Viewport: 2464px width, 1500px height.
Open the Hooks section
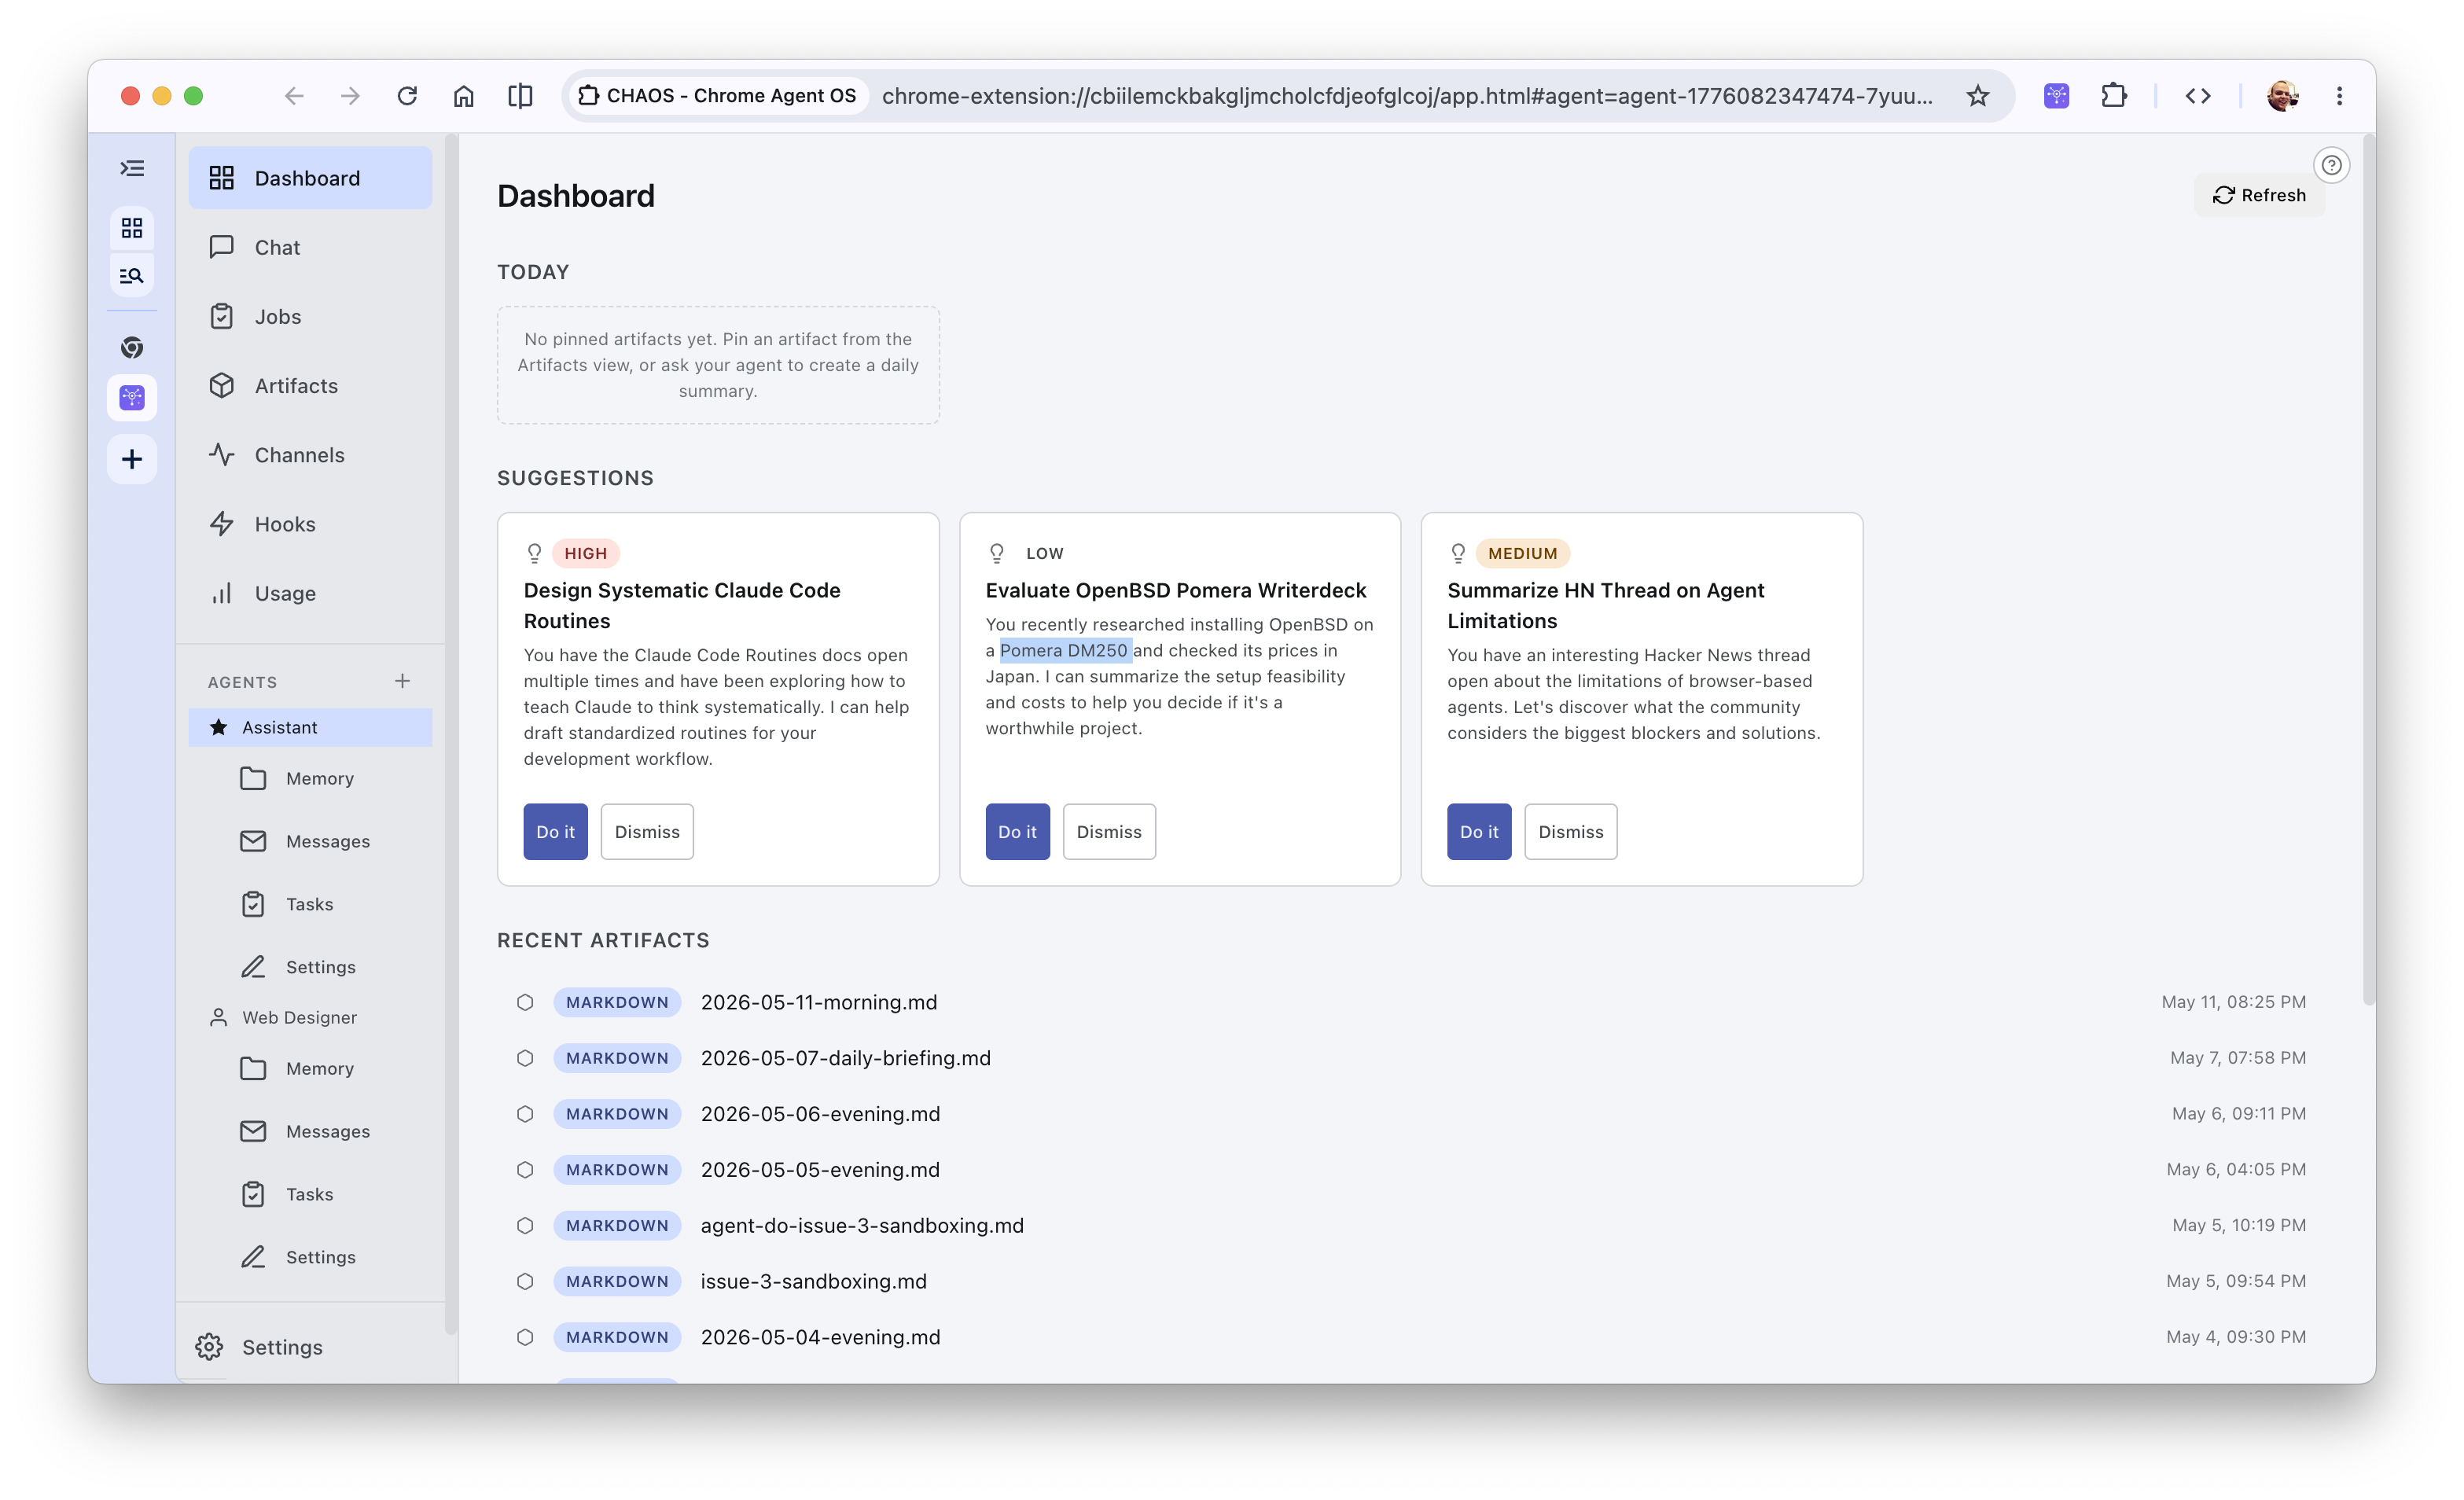(310, 524)
